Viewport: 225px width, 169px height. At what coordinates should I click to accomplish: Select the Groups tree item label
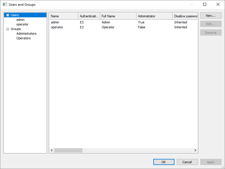click(x=16, y=29)
